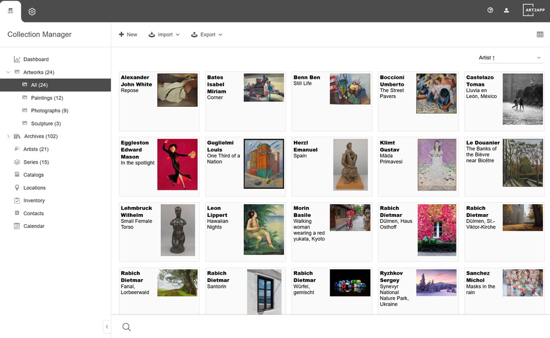Select Sculpture (3) category
This screenshot has height=338, width=550.
46,123
